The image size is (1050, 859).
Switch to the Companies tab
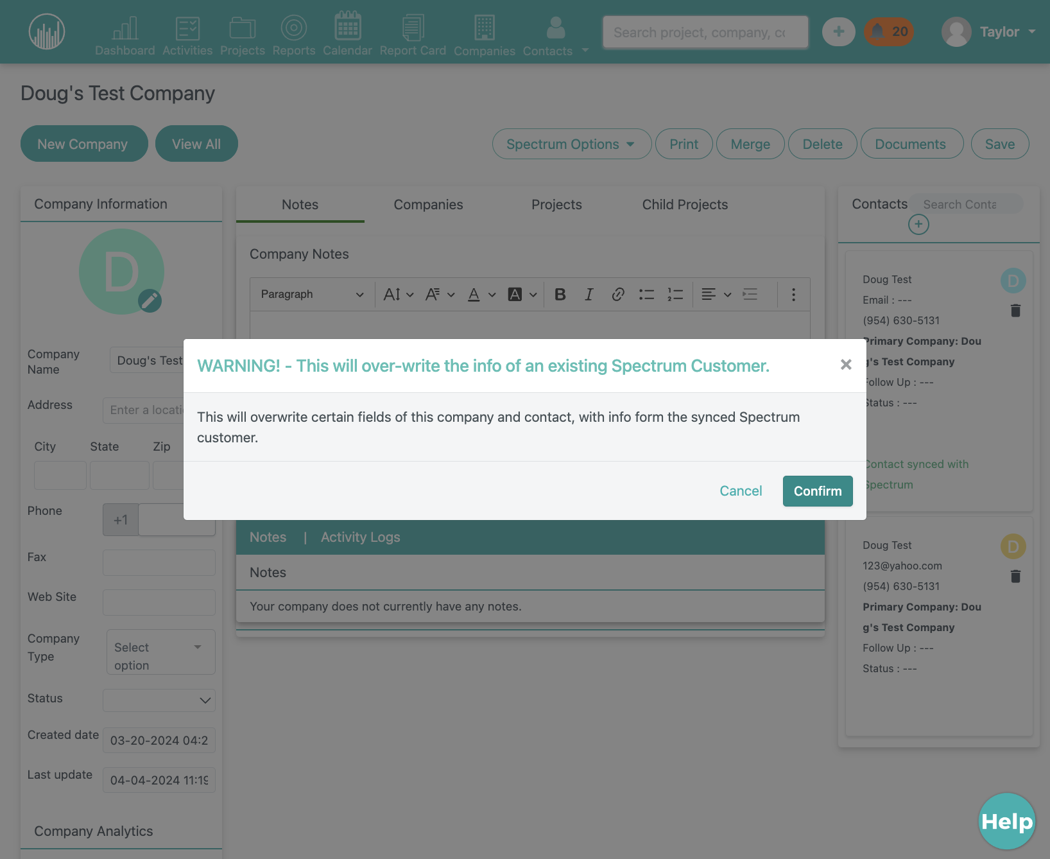[428, 204]
